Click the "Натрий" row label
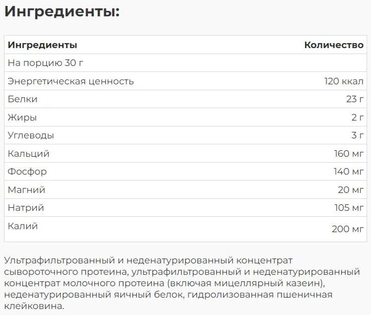The width and height of the screenshot is (371, 315). pos(26,208)
